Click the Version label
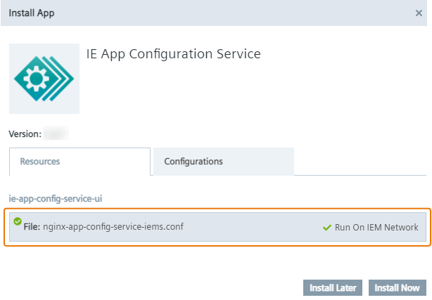 click(x=24, y=133)
